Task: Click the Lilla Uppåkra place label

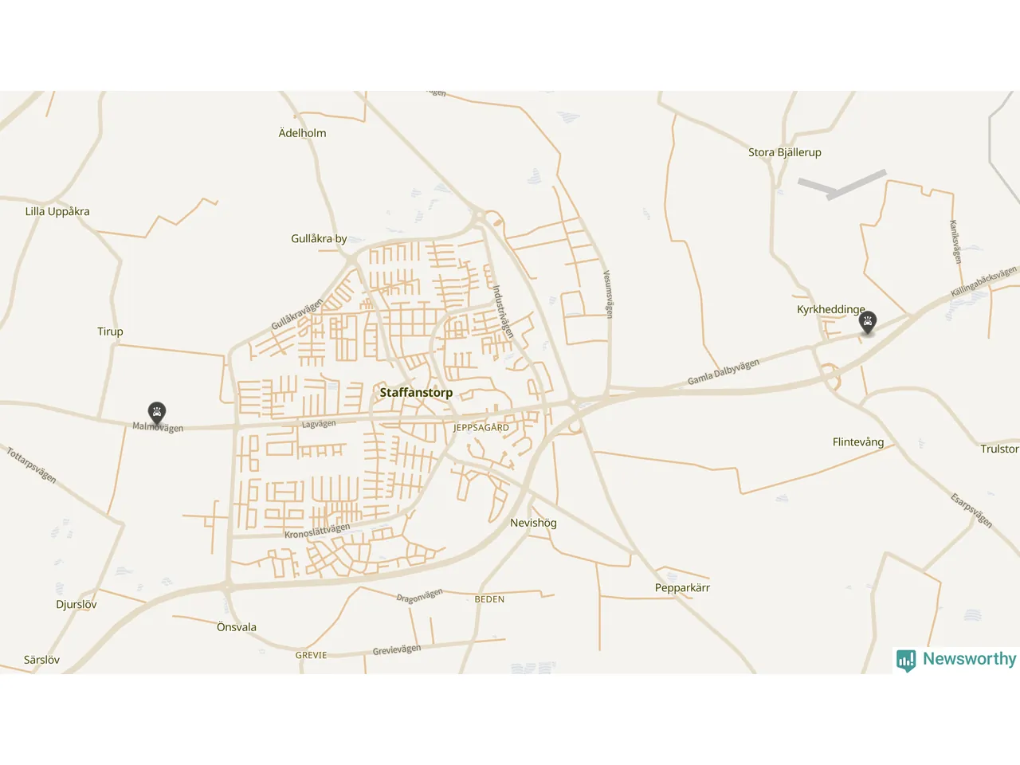Action: (x=57, y=211)
